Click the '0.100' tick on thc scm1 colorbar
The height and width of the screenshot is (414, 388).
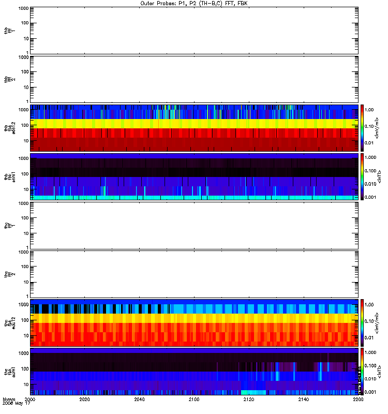pos(370,366)
